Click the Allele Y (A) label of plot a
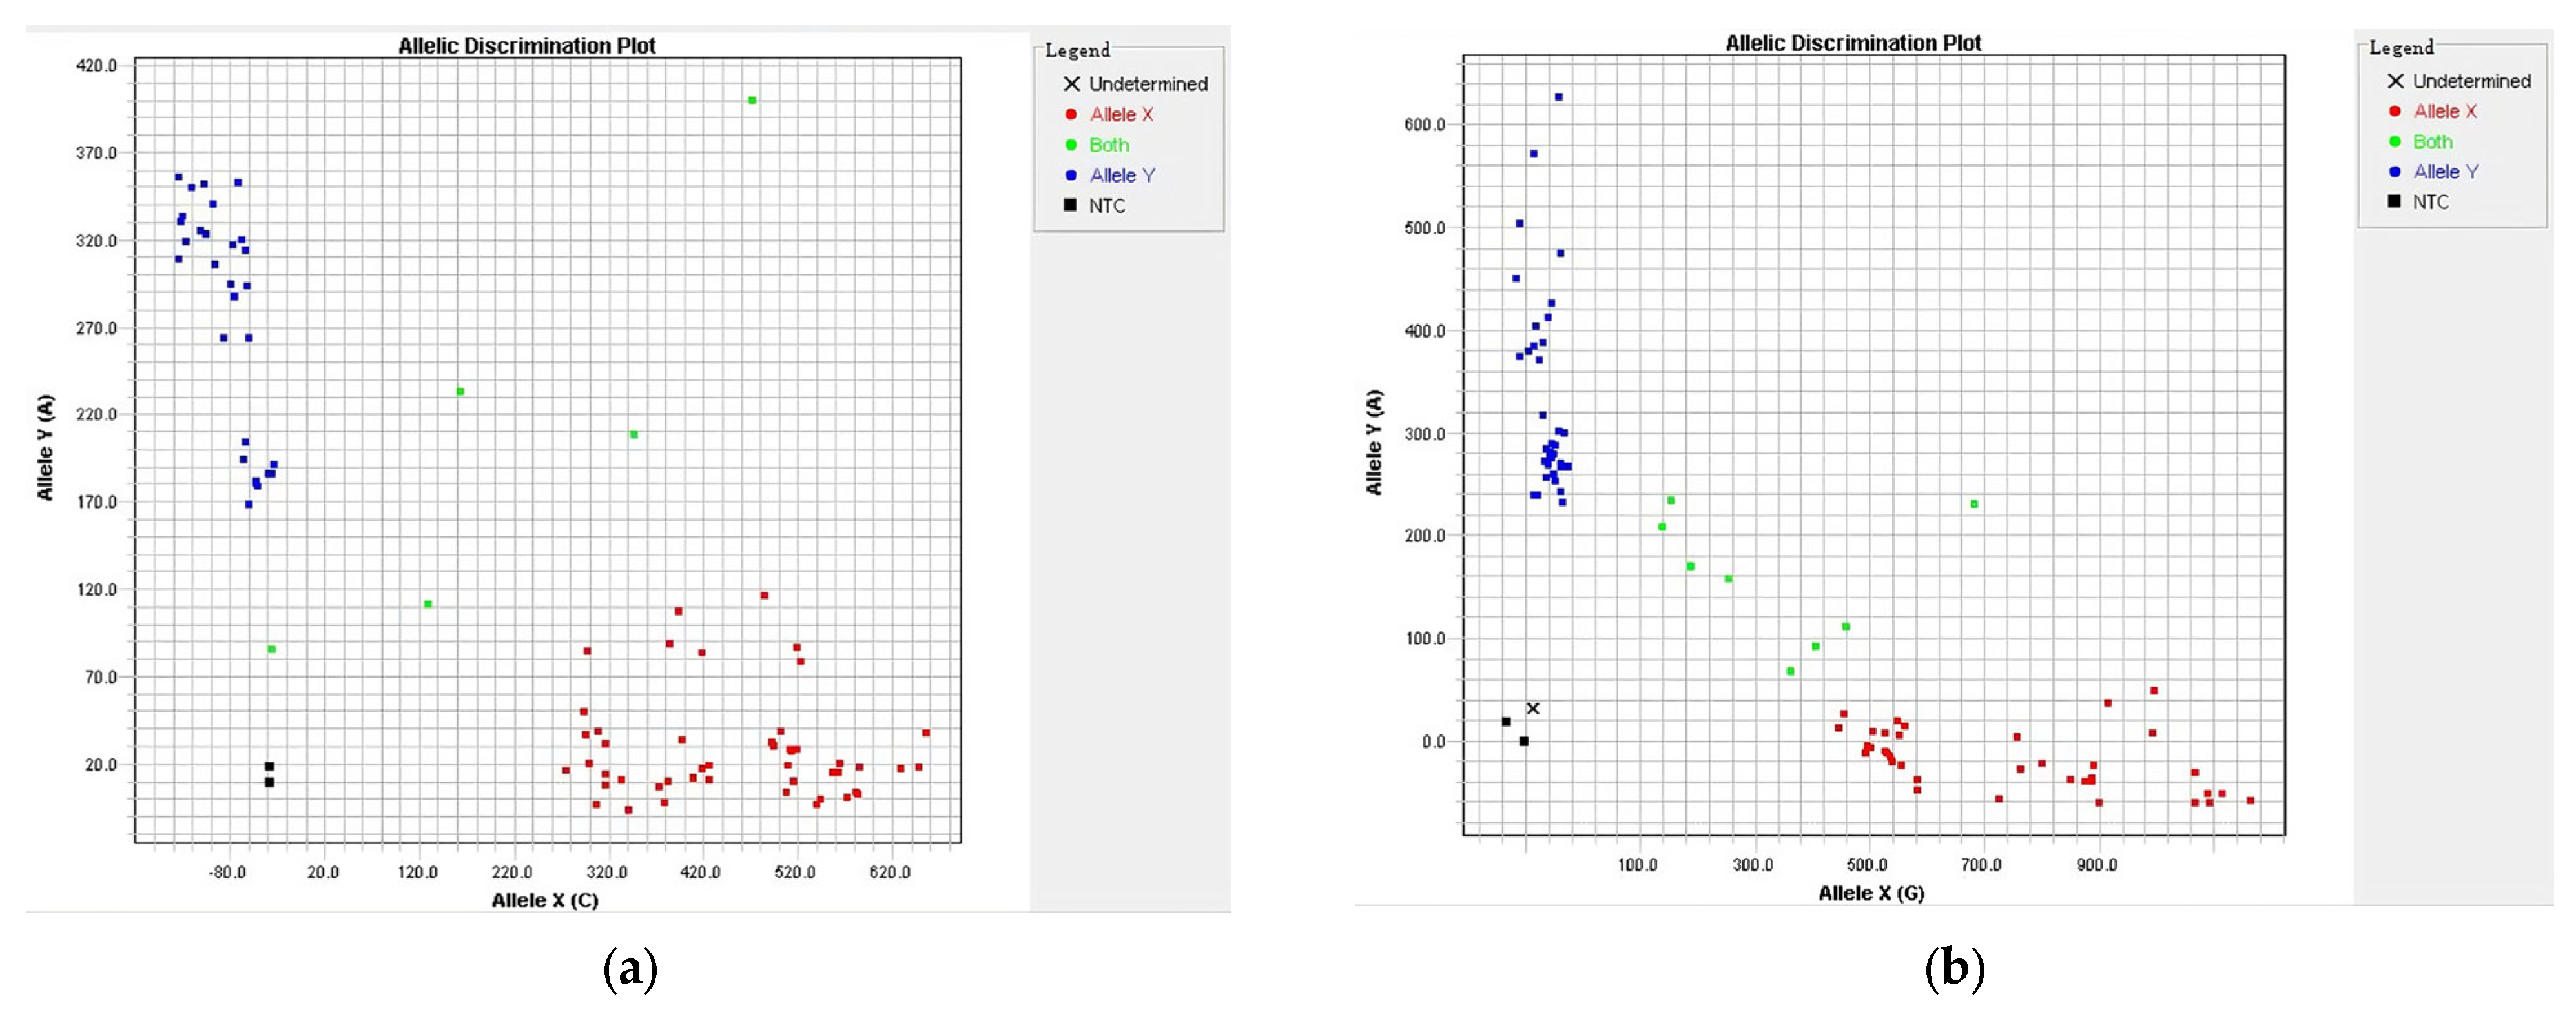The width and height of the screenshot is (2576, 1010). pos(45,447)
